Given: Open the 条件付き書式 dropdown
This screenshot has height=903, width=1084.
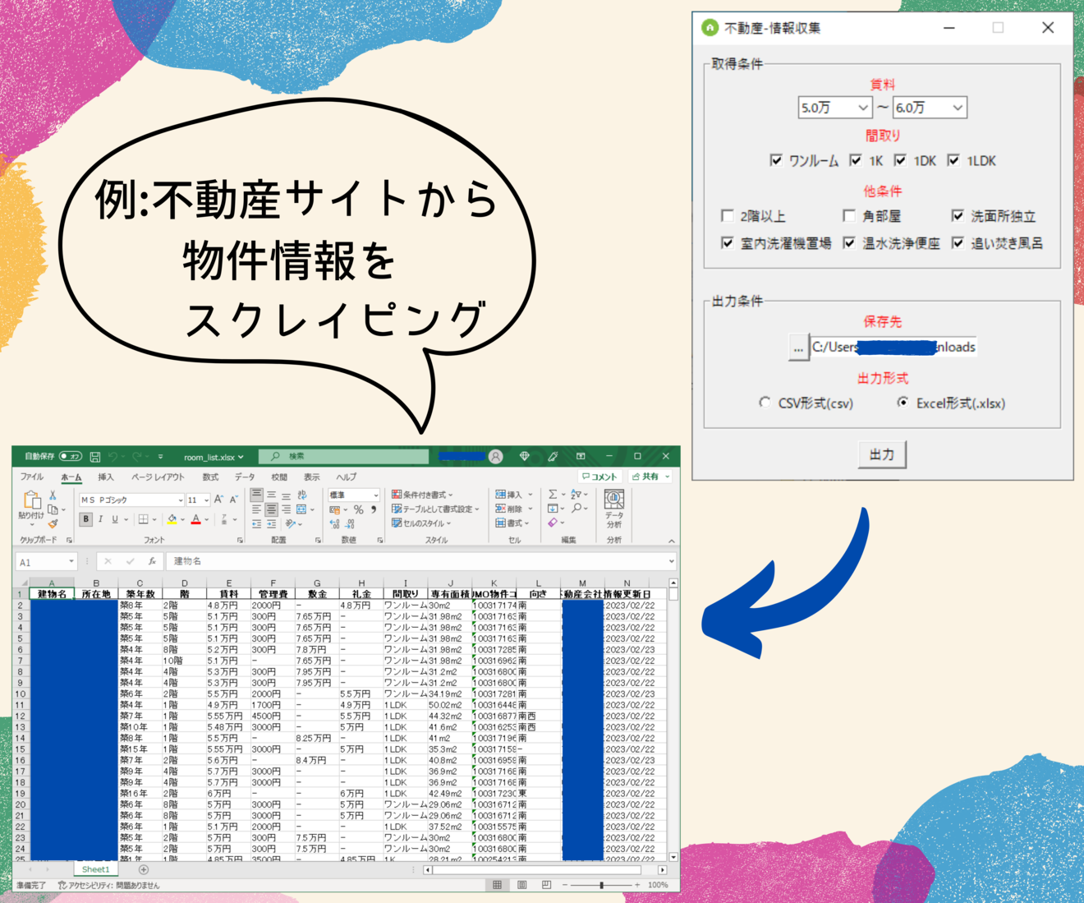Looking at the screenshot, I should (x=422, y=495).
